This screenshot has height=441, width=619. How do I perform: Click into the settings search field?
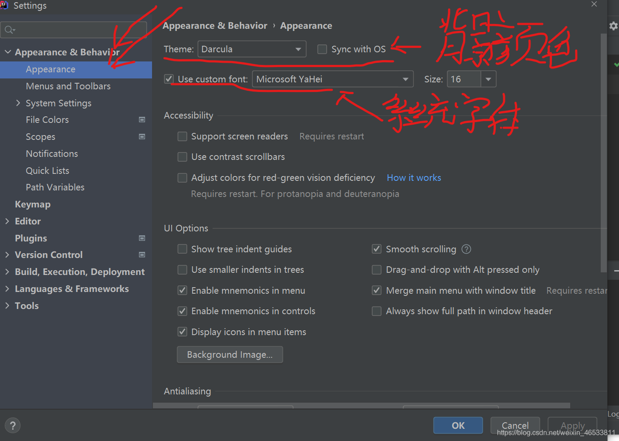point(74,30)
